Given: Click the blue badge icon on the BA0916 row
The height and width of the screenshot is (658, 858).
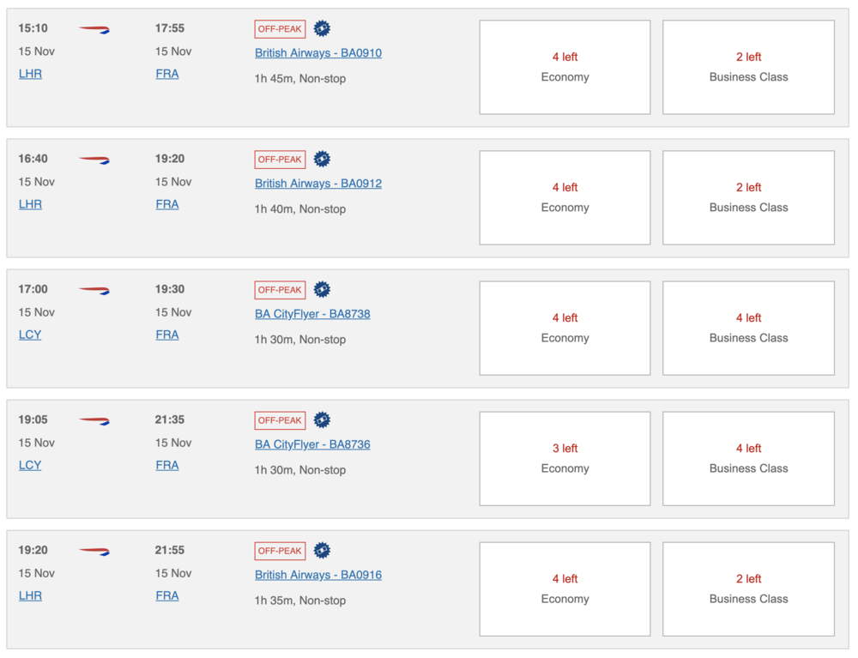Looking at the screenshot, I should (x=322, y=550).
